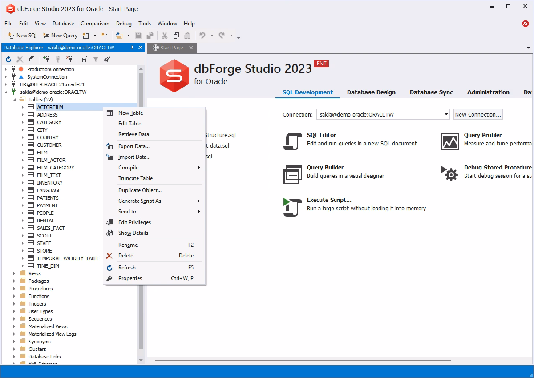Choose Retrieve Data from context menu
The width and height of the screenshot is (534, 378).
pos(154,134)
